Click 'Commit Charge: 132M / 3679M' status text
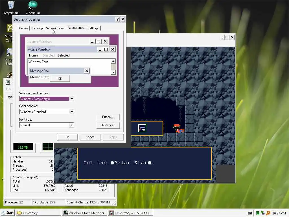 [x=88, y=202]
